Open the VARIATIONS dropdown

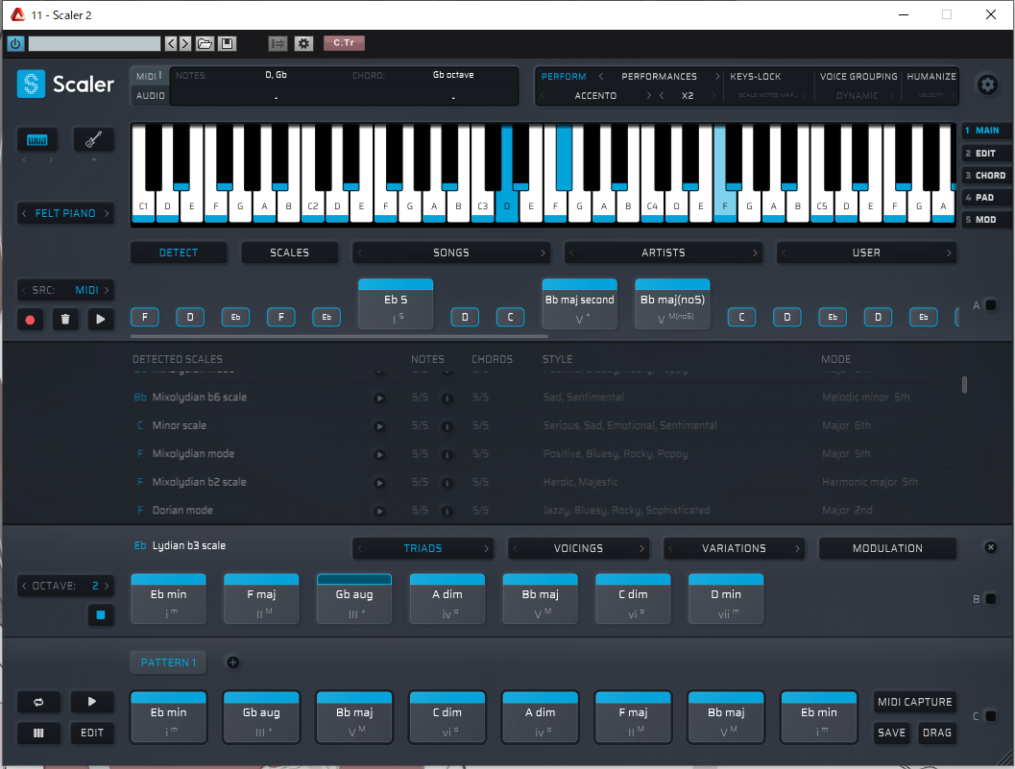tap(734, 548)
